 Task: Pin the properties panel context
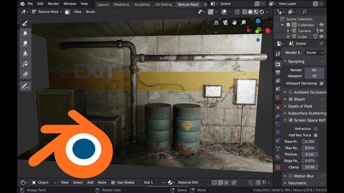[x=321, y=43]
